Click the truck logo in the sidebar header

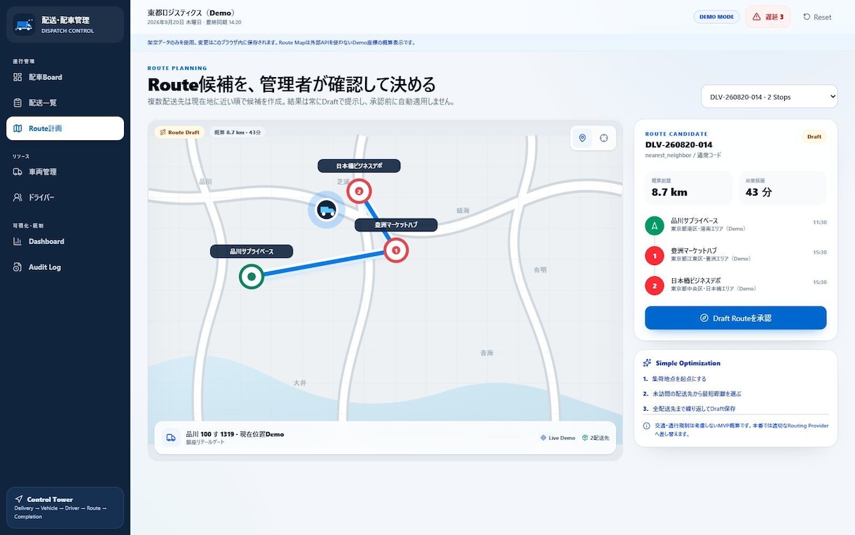[24, 25]
